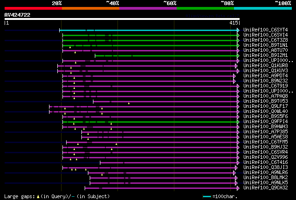Open hit UniRef100_A8TU70

[x=265, y=50]
